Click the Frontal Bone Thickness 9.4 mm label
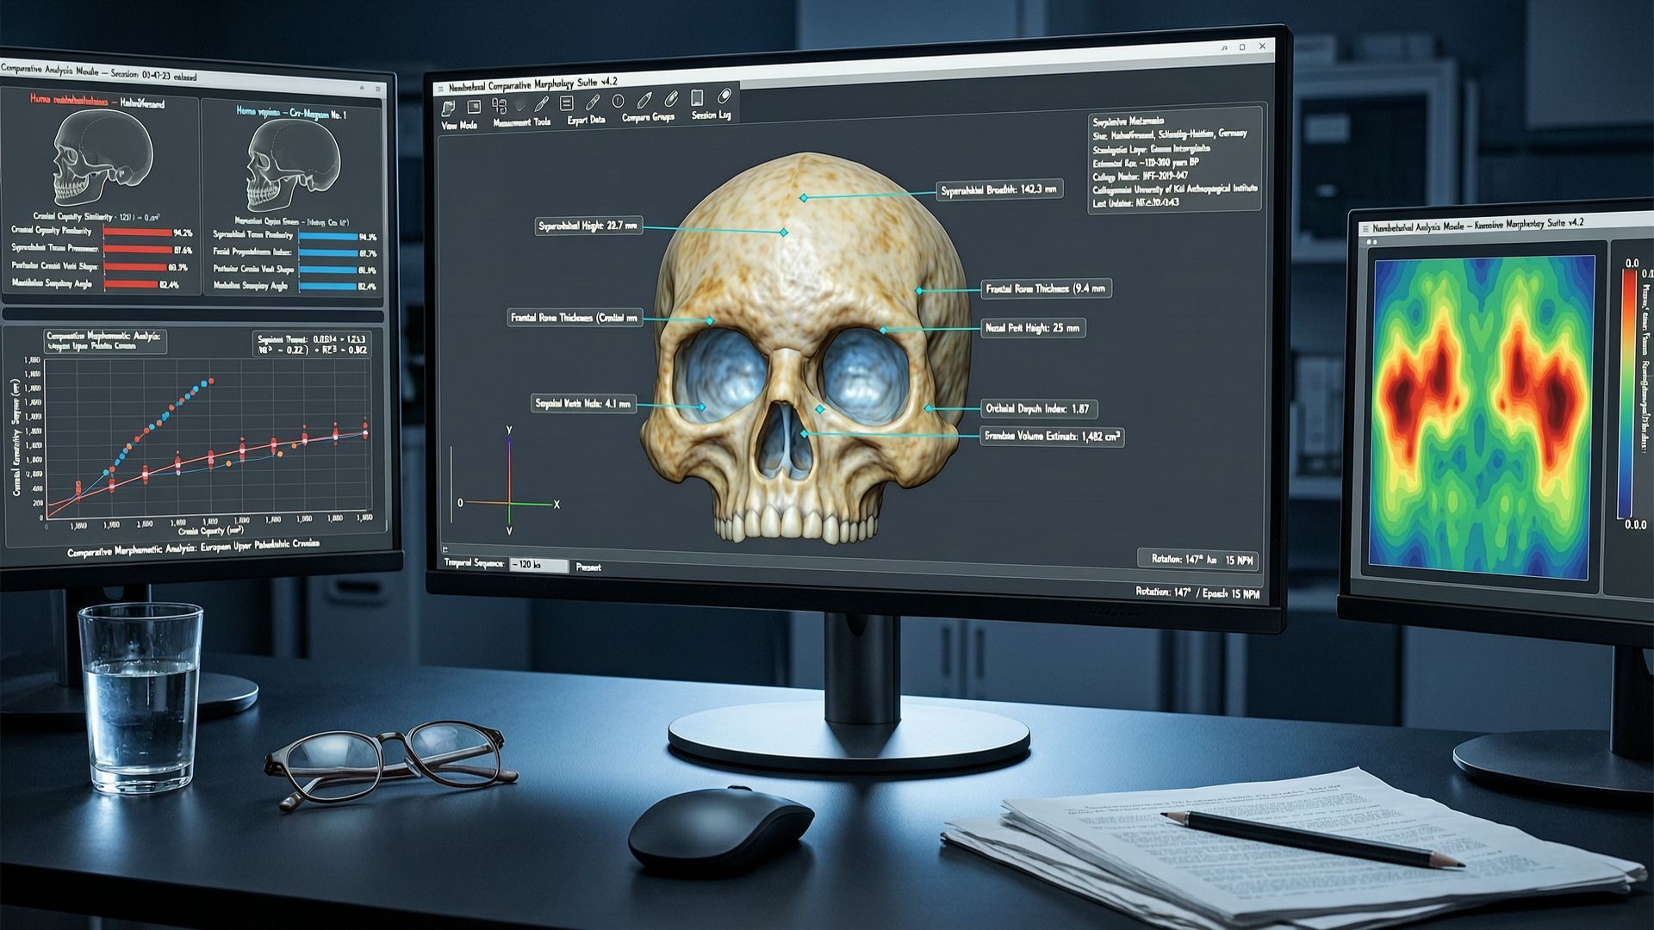Viewport: 1654px width, 930px height. pyautogui.click(x=1046, y=289)
